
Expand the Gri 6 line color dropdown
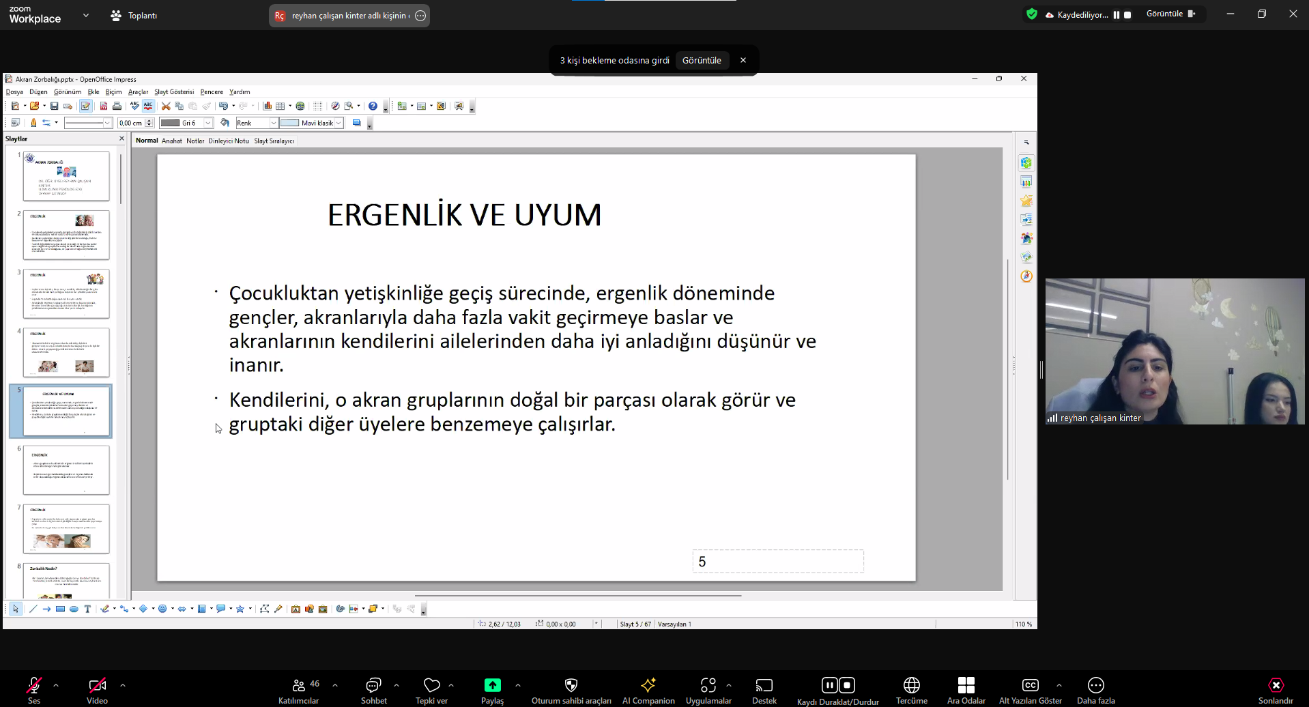click(208, 123)
